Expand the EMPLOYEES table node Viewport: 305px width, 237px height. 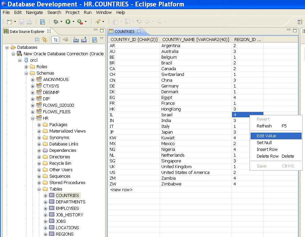click(46, 209)
